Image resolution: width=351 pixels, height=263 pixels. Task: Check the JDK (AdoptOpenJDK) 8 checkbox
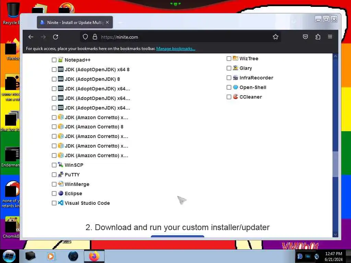tap(54, 79)
